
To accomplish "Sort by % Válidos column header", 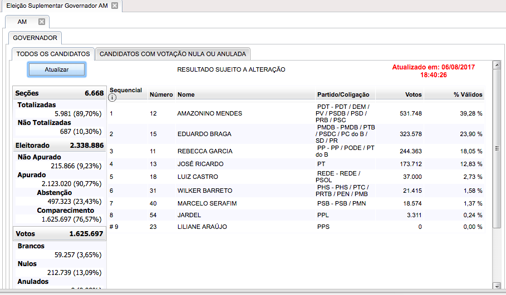I will [x=468, y=94].
